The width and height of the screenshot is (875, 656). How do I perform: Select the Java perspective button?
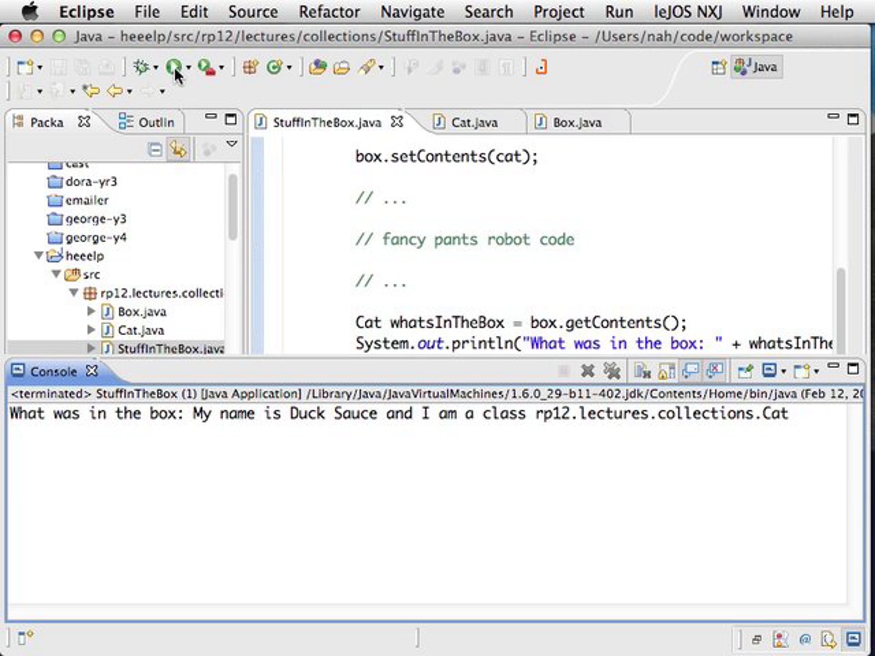coord(757,67)
